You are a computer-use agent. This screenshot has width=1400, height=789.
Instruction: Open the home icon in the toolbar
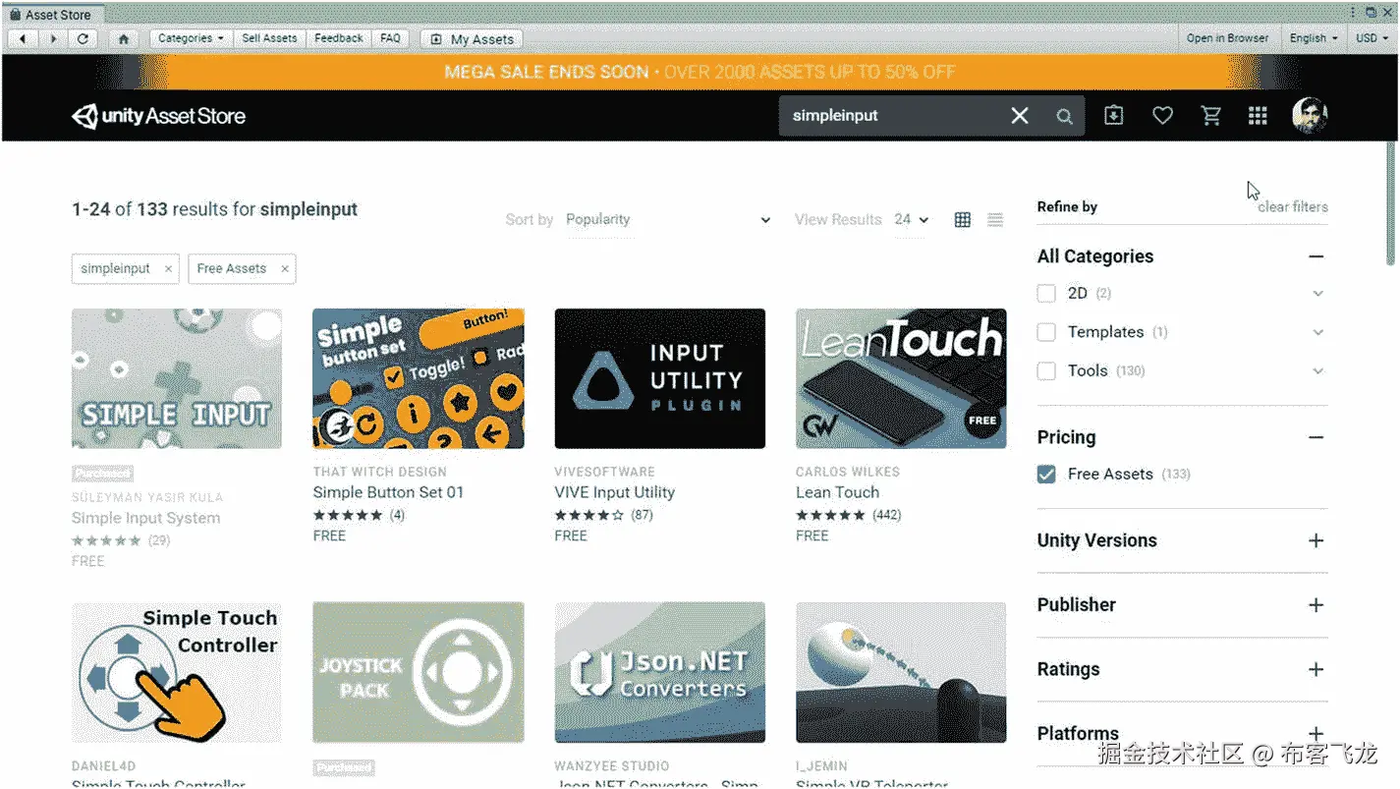click(124, 38)
